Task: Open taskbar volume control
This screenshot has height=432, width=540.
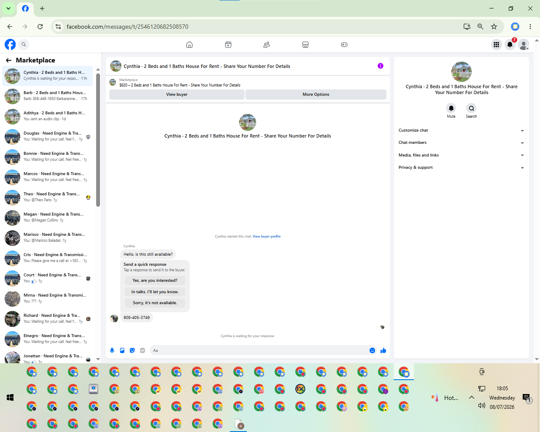Action: point(482,405)
